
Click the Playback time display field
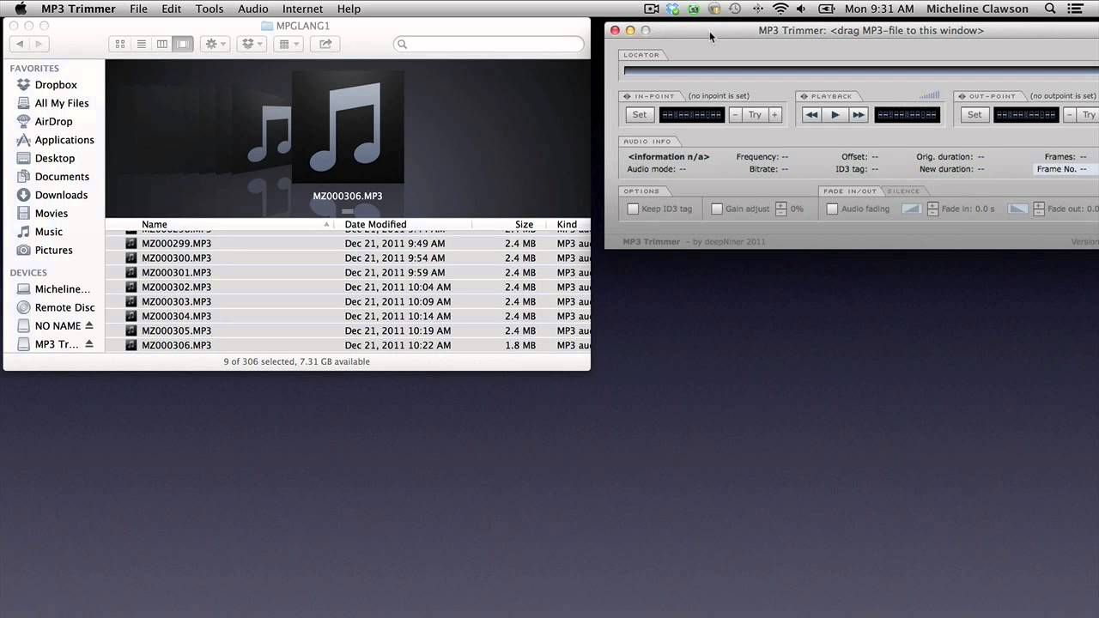tap(907, 114)
